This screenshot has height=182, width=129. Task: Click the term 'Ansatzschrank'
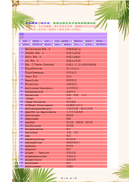pyautogui.click(x=33, y=166)
